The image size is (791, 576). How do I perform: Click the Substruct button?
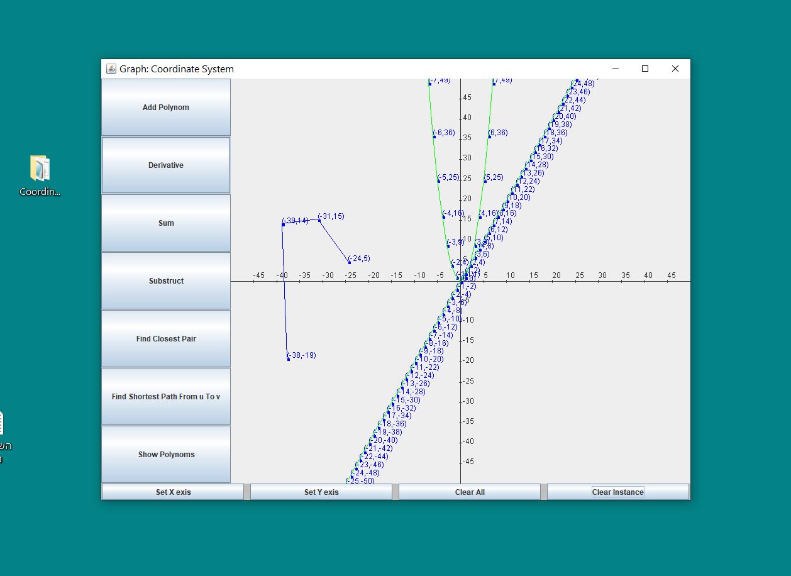165,280
